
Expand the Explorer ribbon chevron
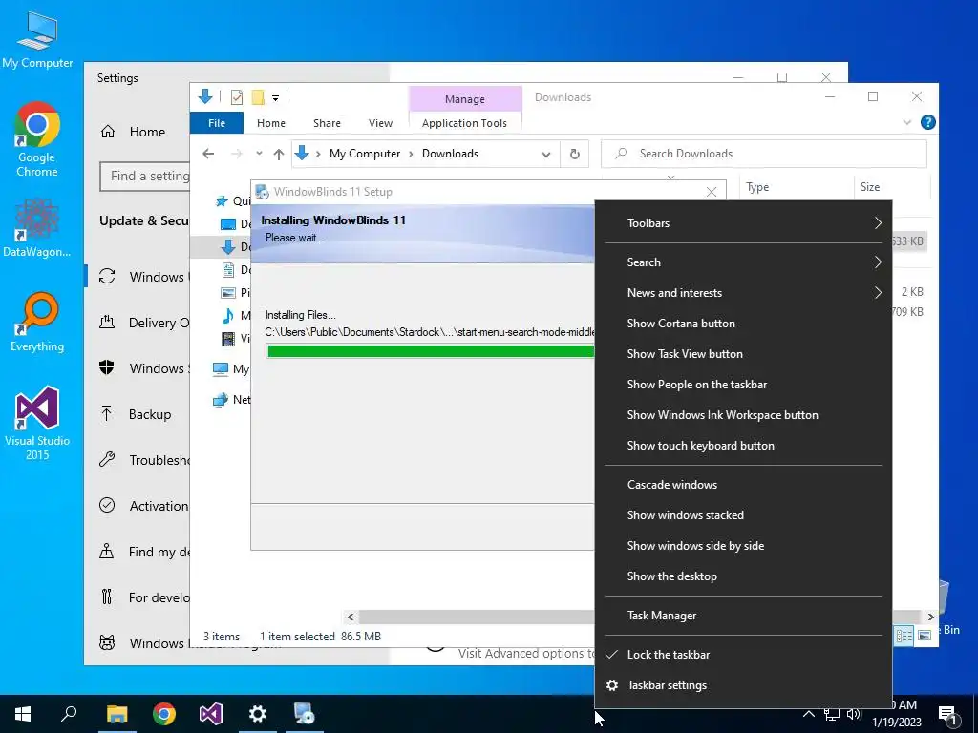(907, 123)
